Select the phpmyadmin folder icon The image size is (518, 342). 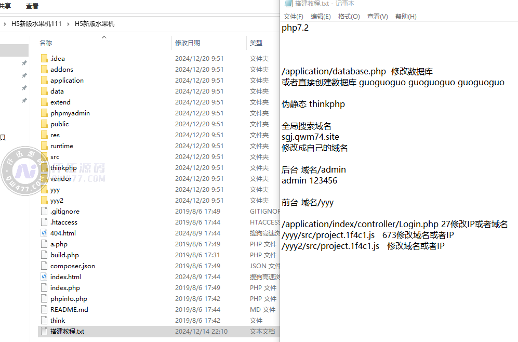(x=44, y=113)
